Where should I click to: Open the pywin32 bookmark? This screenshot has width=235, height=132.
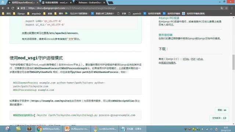click(x=135, y=14)
